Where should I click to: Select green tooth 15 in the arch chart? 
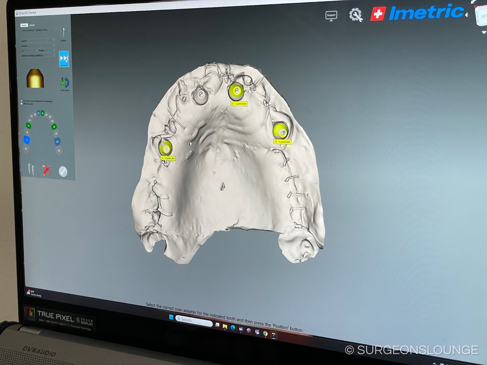click(x=29, y=126)
